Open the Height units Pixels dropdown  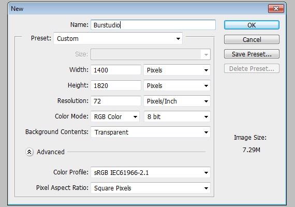click(177, 85)
